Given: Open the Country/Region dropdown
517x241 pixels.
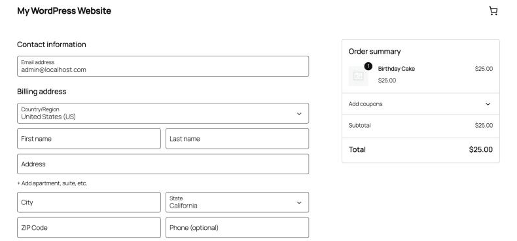Looking at the screenshot, I should 163,113.
